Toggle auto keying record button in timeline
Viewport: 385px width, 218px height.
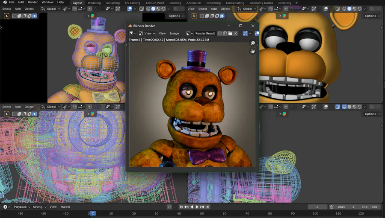[169, 207]
